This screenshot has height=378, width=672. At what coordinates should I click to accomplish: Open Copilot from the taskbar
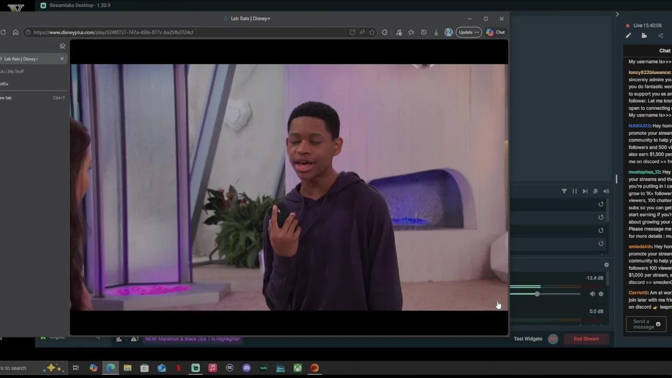pos(93,368)
